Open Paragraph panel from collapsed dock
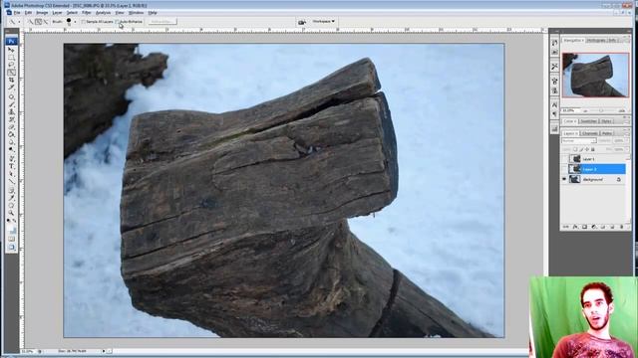Screen dimensions: 638x358 click(554, 114)
